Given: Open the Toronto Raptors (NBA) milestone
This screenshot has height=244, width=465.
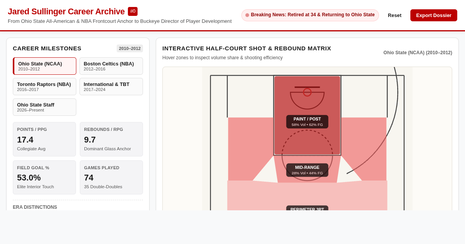Looking at the screenshot, I should pos(45,87).
